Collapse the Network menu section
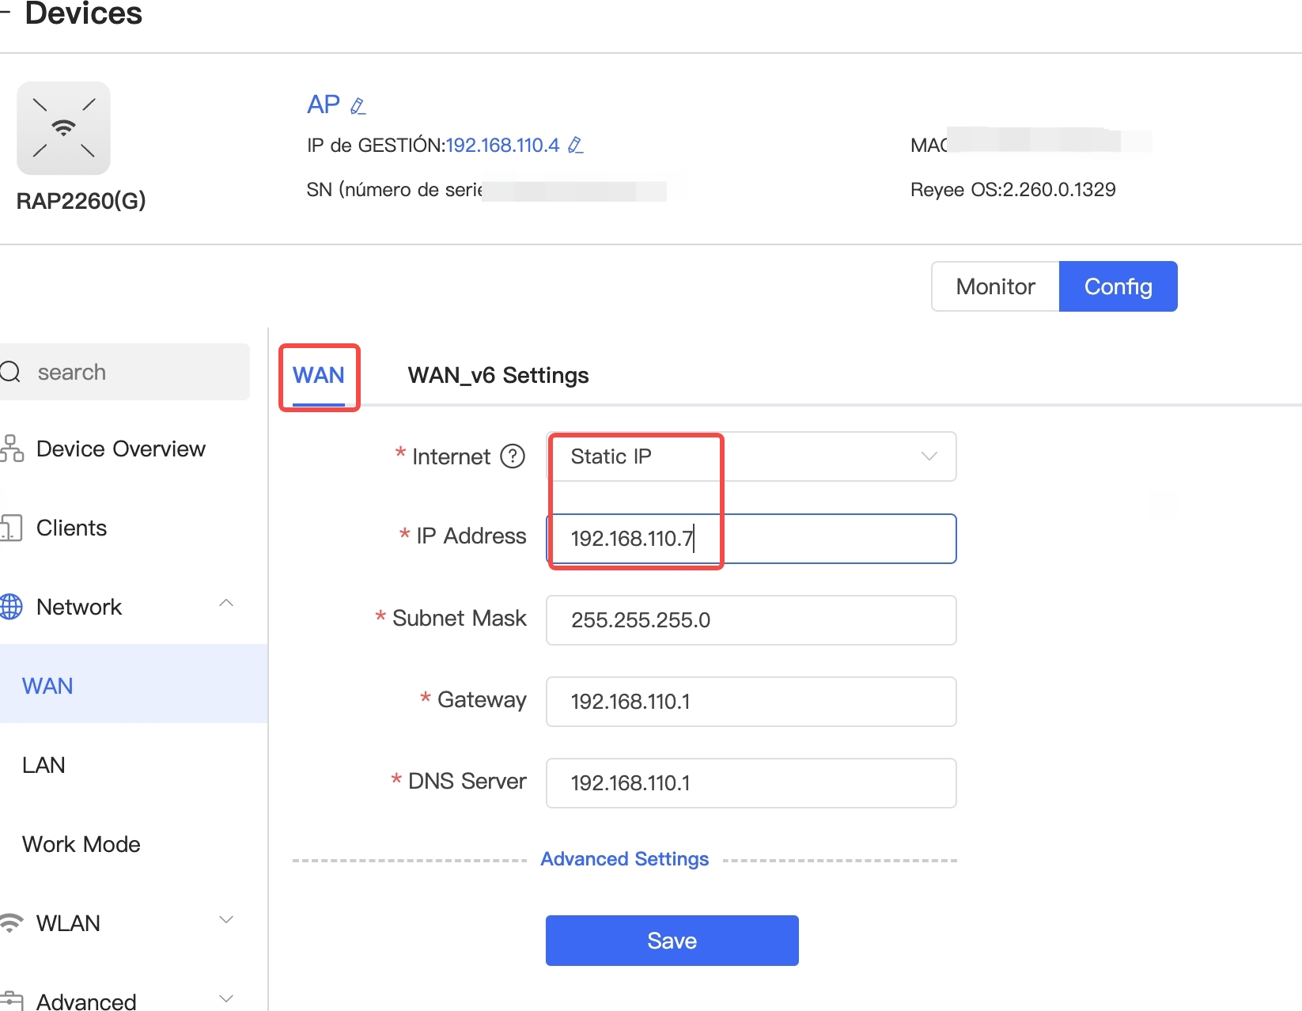The height and width of the screenshot is (1011, 1302). point(226,604)
